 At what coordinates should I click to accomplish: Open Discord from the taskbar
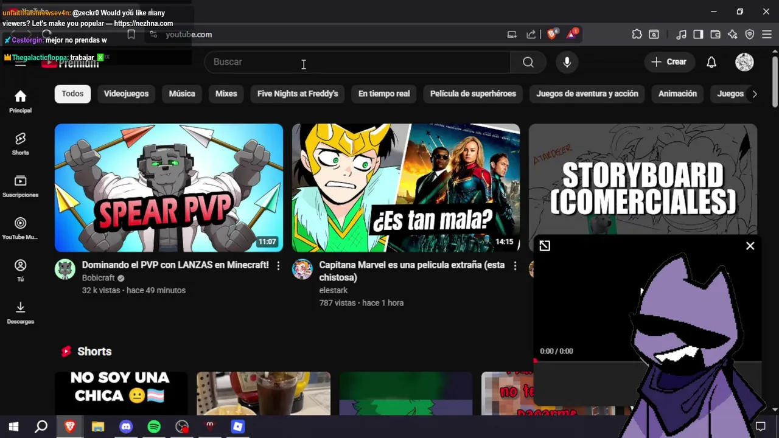[x=126, y=426]
